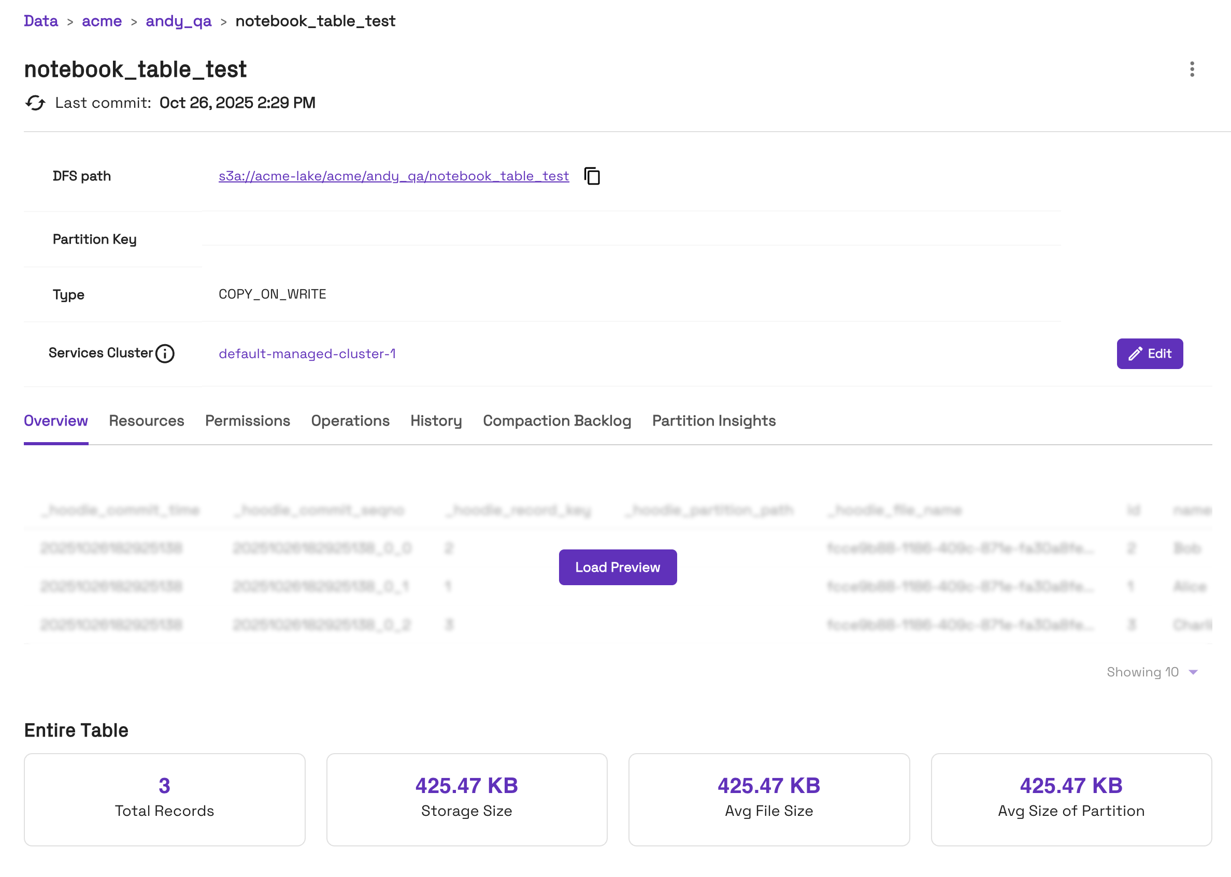View the History tab

click(436, 421)
